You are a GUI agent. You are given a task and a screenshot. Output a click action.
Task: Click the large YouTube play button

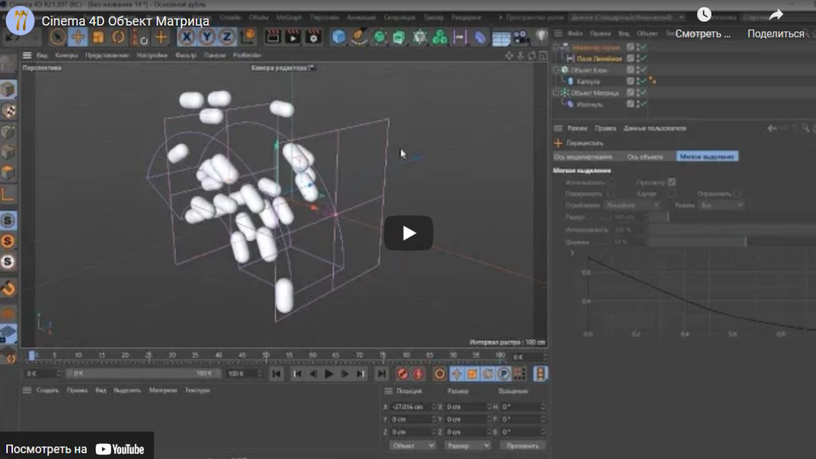pos(409,233)
